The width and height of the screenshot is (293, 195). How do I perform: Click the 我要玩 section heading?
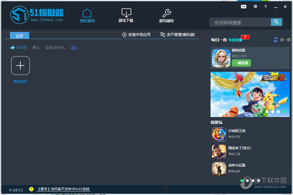[217, 123]
